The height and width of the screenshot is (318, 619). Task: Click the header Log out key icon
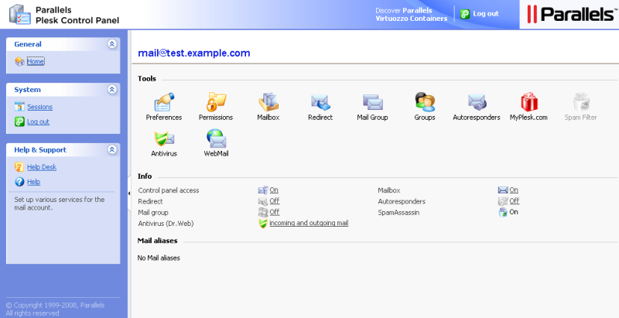tap(465, 14)
